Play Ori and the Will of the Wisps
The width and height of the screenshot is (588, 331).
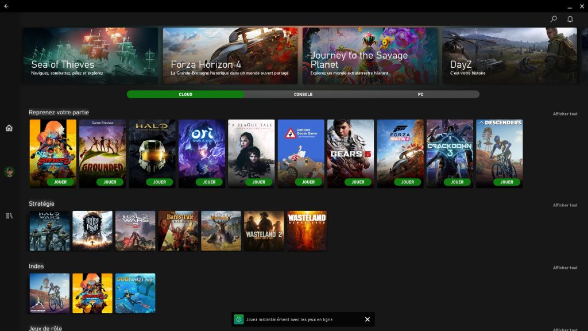[x=209, y=182]
